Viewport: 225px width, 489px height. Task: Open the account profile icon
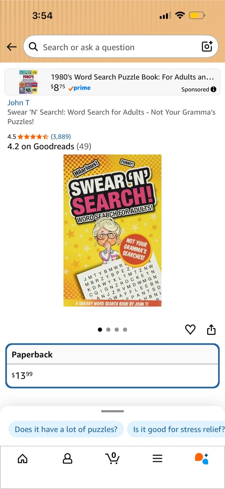click(x=67, y=458)
